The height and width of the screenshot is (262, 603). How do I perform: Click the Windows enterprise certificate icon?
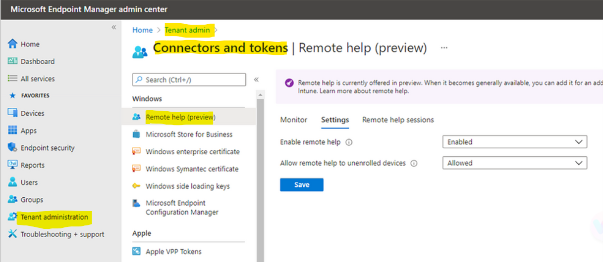tap(136, 151)
